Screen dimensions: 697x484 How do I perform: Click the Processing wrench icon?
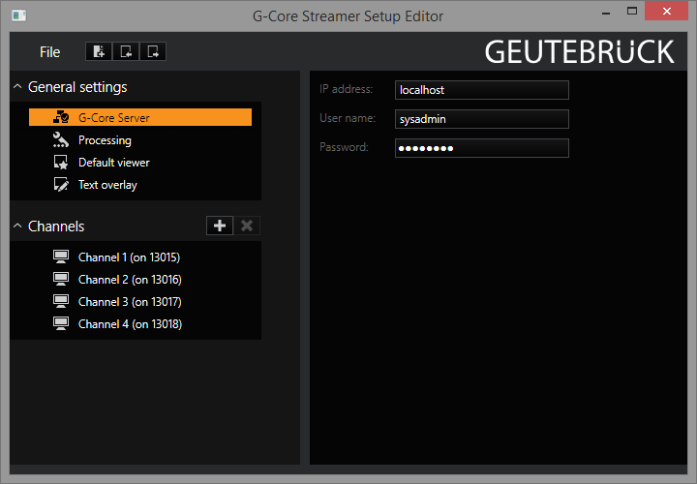point(61,140)
